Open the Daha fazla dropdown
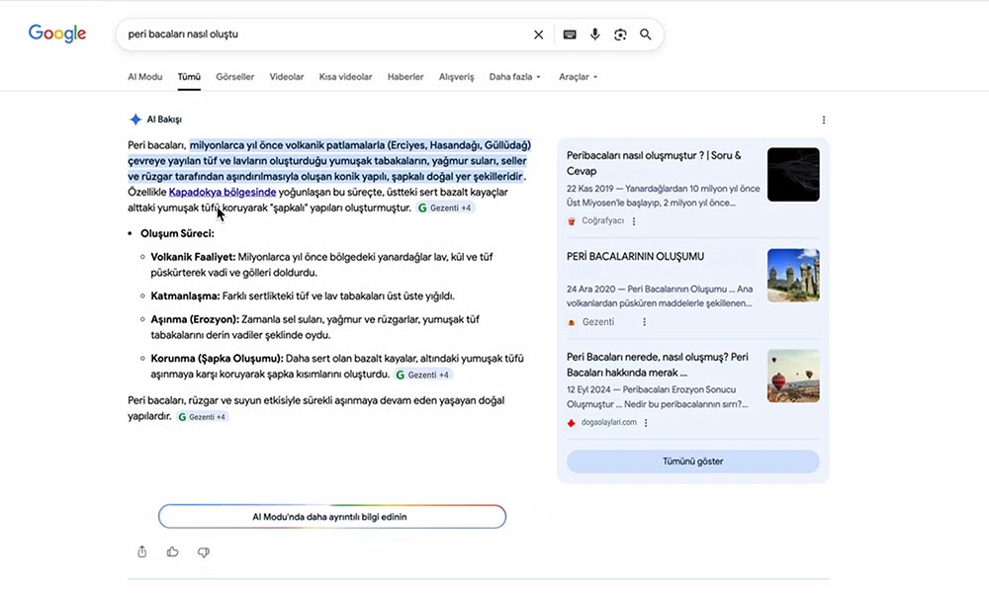989x593 pixels. (x=515, y=76)
